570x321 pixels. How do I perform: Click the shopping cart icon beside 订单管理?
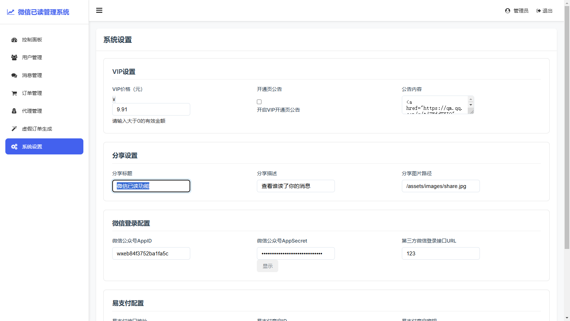click(14, 93)
